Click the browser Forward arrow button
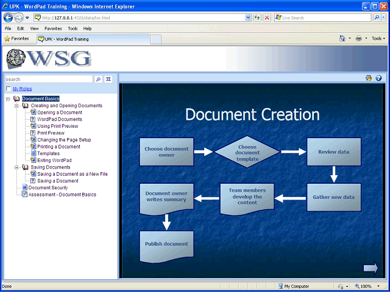Screen dimensions: 390x292 tap(19, 18)
